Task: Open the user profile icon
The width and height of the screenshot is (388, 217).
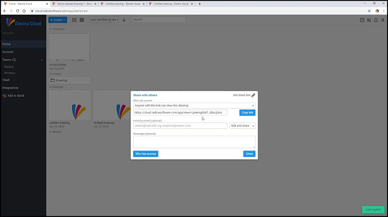Action: [x=383, y=20]
